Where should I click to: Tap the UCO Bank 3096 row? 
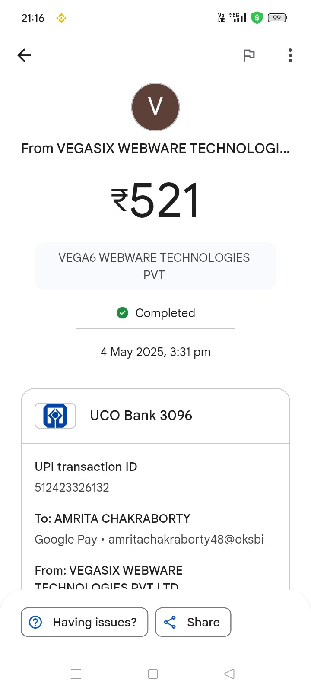coord(155,416)
